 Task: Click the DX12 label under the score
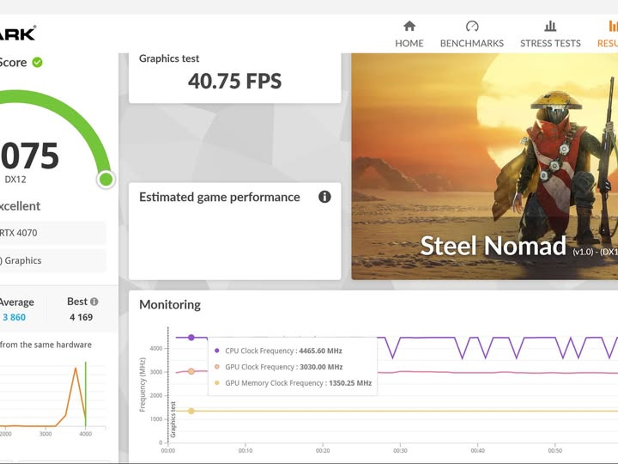(15, 179)
